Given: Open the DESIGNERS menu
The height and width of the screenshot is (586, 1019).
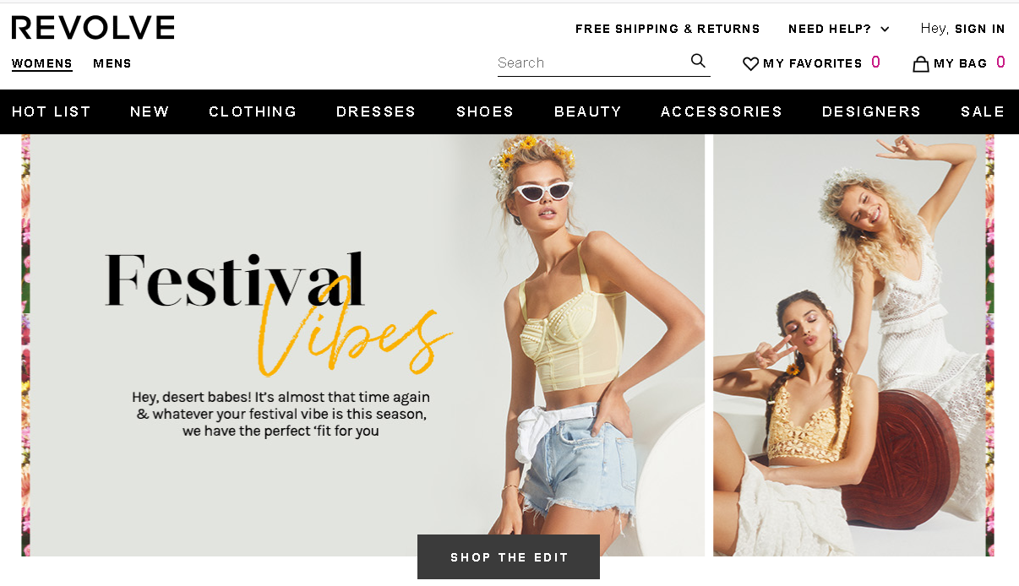Looking at the screenshot, I should click(x=871, y=111).
